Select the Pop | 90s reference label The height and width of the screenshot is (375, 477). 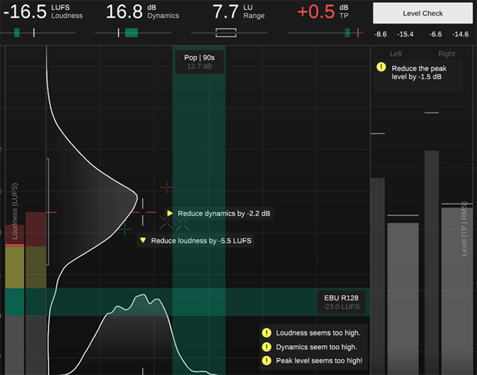[x=199, y=61]
